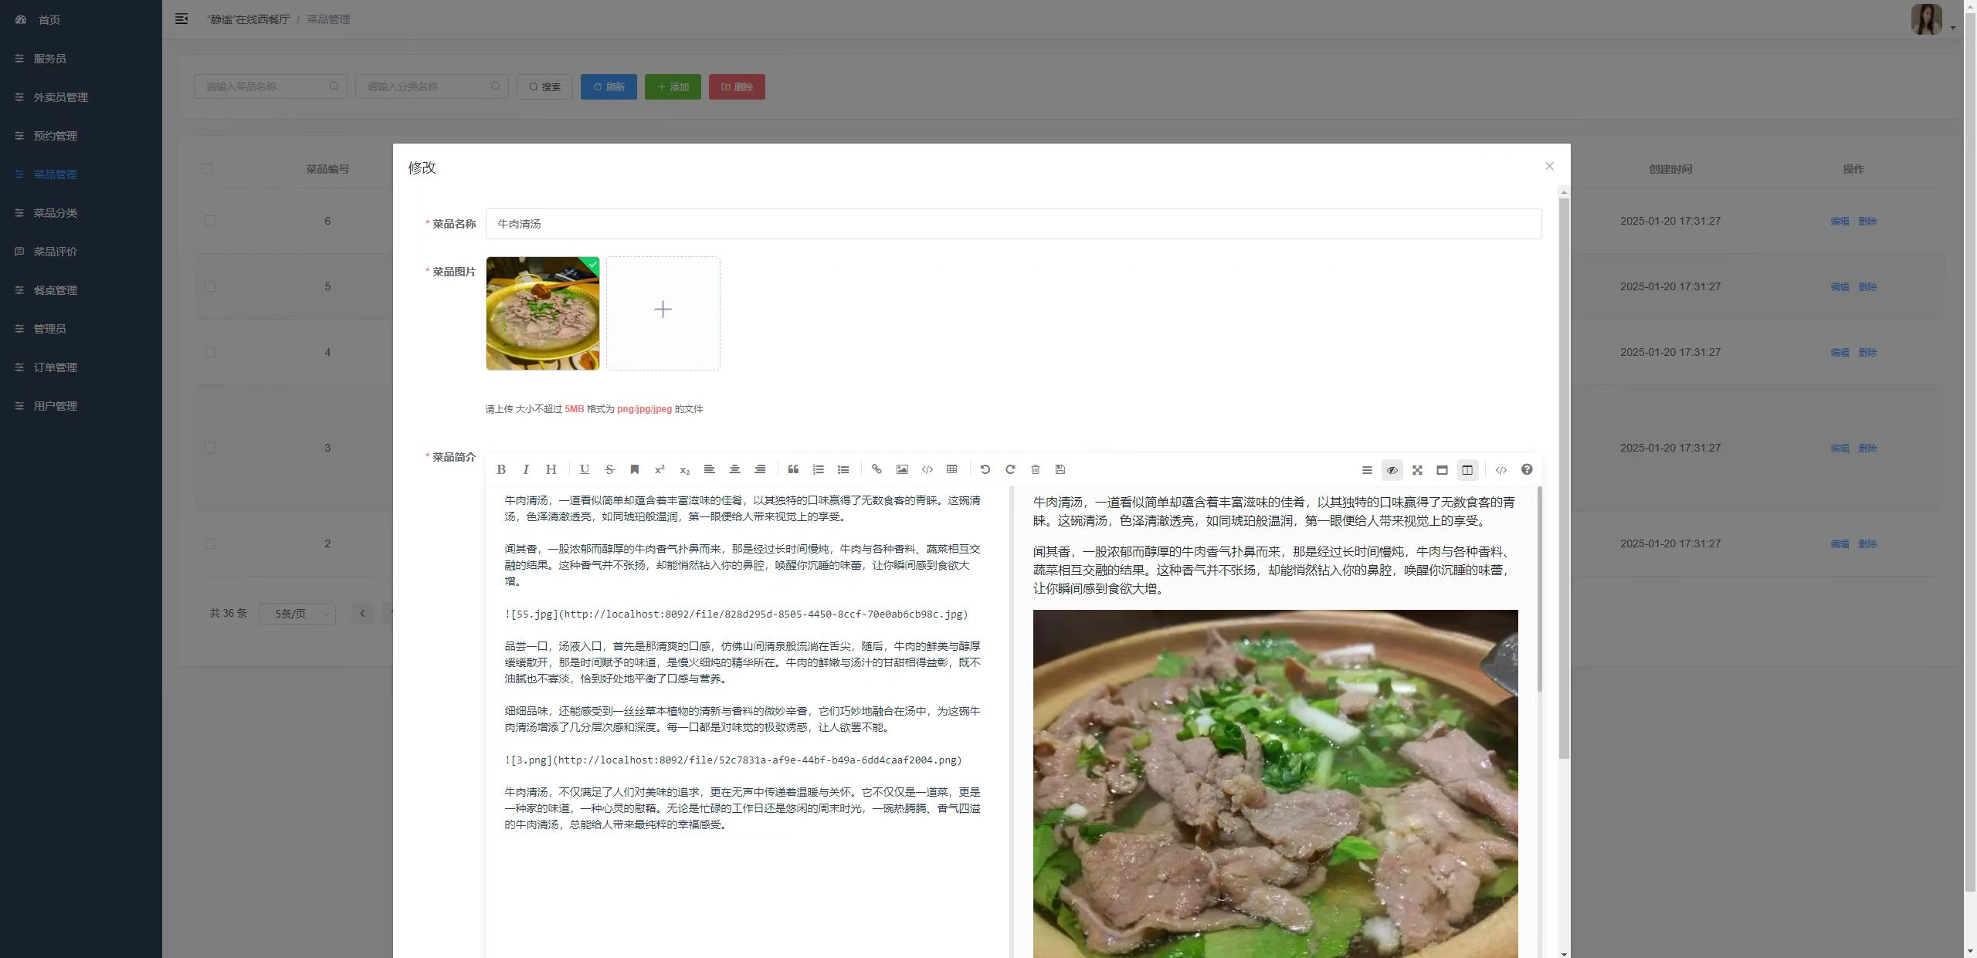The width and height of the screenshot is (1977, 958).
Task: Click the 菜品名称 input containing 牛肉清汤
Action: coord(1013,224)
